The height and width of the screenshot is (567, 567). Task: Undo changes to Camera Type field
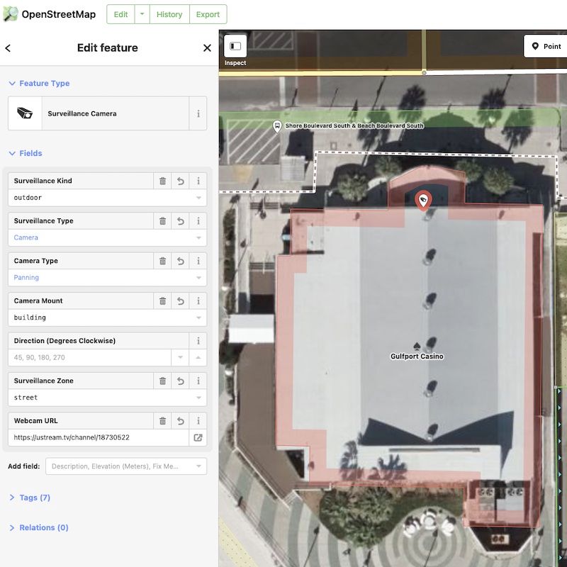[181, 261]
